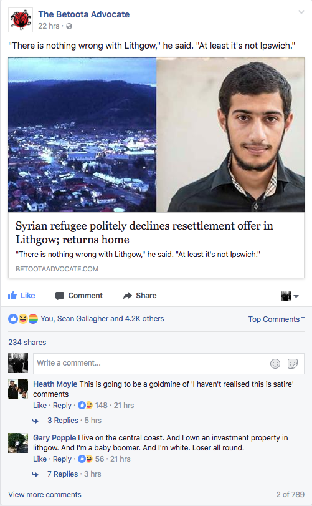Like the post with thumbs-up button
Screen dimensions: 312x506
pyautogui.click(x=22, y=295)
